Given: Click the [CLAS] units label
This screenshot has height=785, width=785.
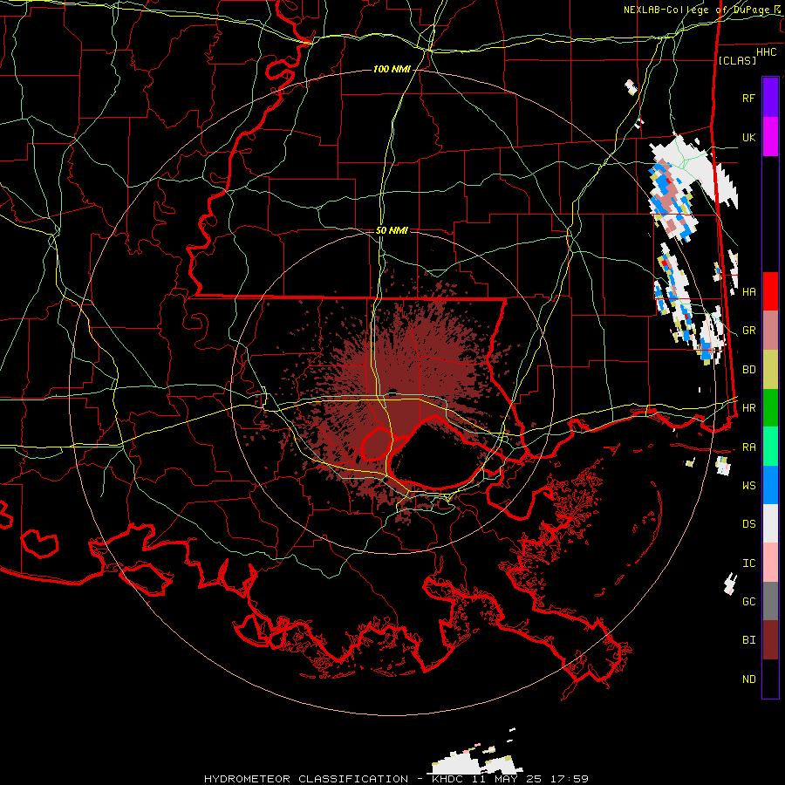Looking at the screenshot, I should click(x=737, y=60).
